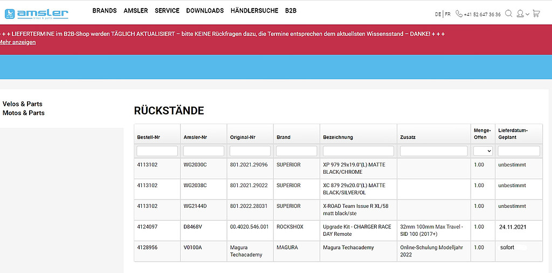Open the shopping cart

pyautogui.click(x=536, y=14)
